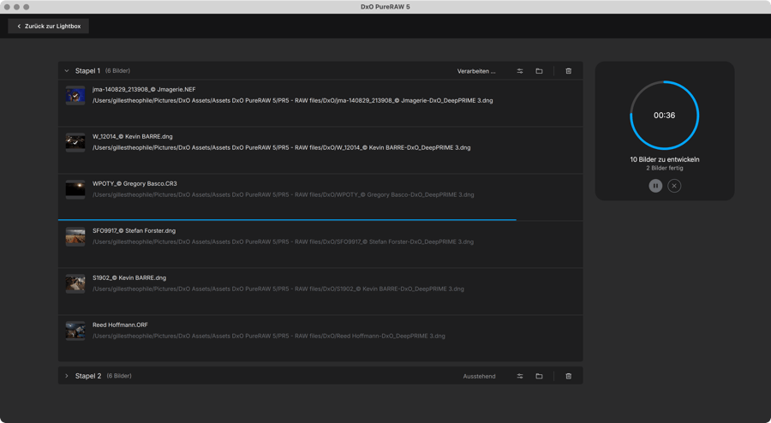Image resolution: width=771 pixels, height=423 pixels.
Task: Select thumbnail of SFO9917 Stefan Forster.dng
Action: pyautogui.click(x=75, y=237)
